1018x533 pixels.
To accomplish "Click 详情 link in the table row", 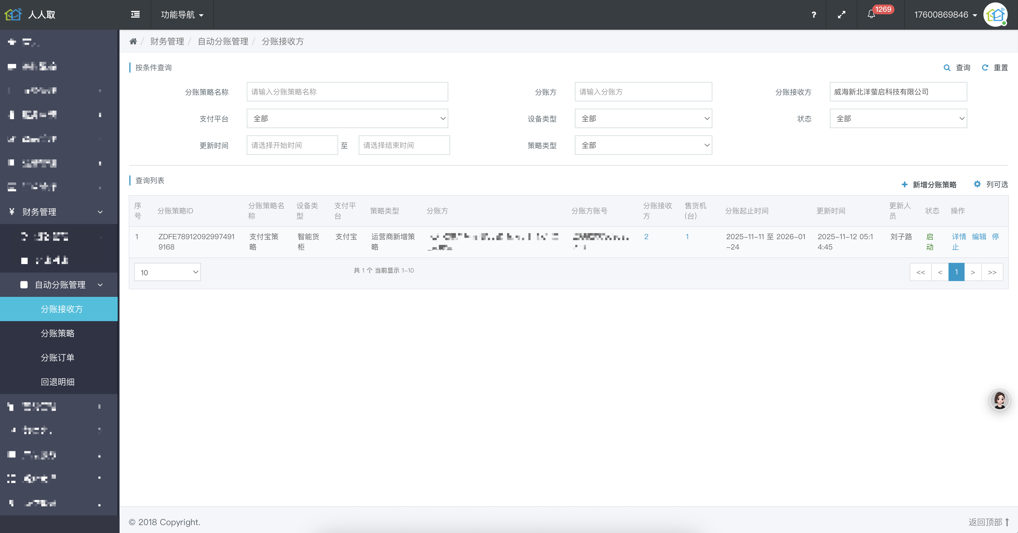I will [x=959, y=237].
